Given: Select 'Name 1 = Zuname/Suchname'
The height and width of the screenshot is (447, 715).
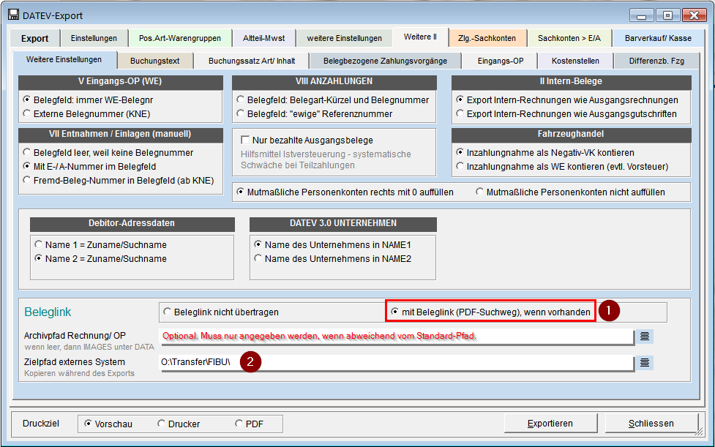Looking at the screenshot, I should click(x=101, y=244).
